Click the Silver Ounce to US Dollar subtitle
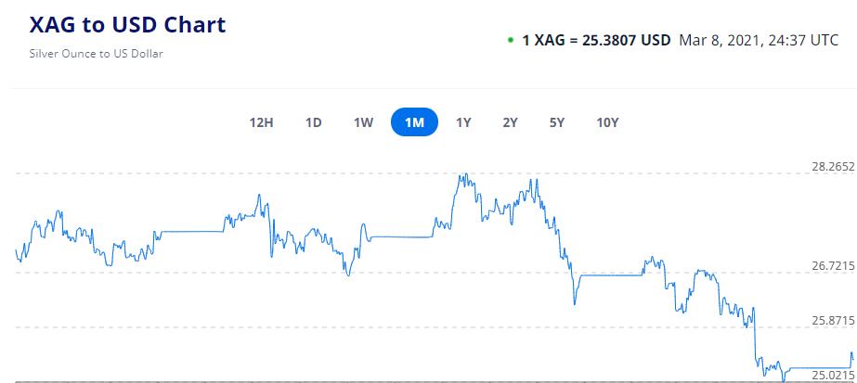The width and height of the screenshot is (857, 383). point(97,53)
